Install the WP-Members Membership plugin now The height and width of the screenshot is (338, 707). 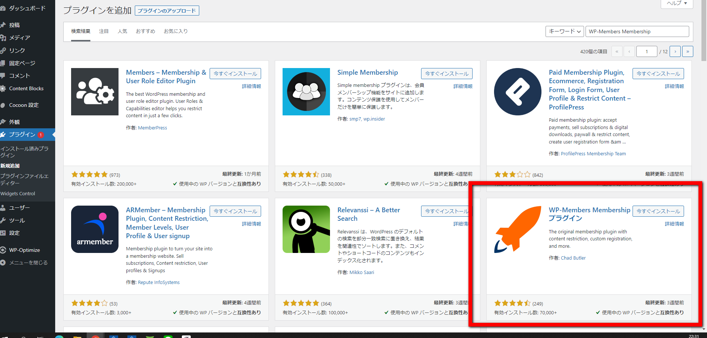[x=658, y=211]
